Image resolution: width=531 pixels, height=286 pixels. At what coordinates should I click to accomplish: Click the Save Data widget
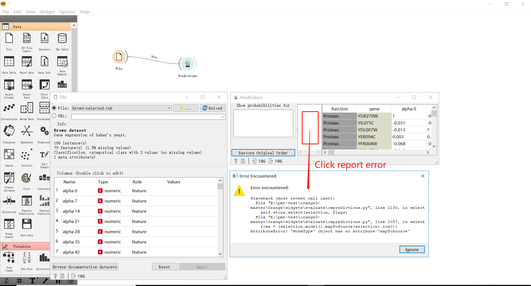point(27,224)
